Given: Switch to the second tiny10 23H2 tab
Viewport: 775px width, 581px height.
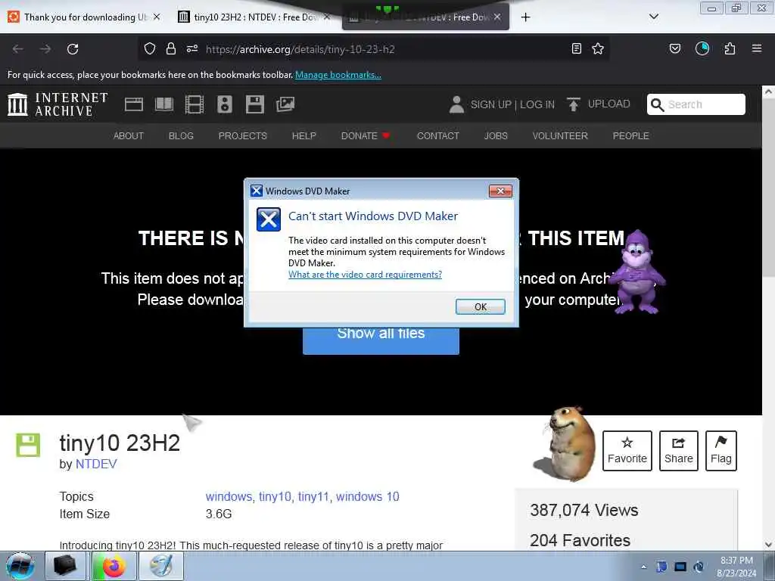Looking at the screenshot, I should (x=425, y=17).
